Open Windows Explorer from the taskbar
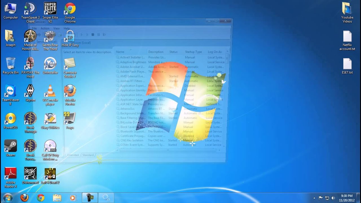The height and width of the screenshot is (203, 361). pos(57,198)
